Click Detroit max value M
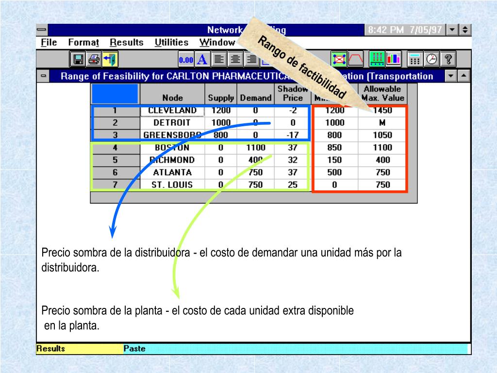The width and height of the screenshot is (497, 373). [x=382, y=123]
